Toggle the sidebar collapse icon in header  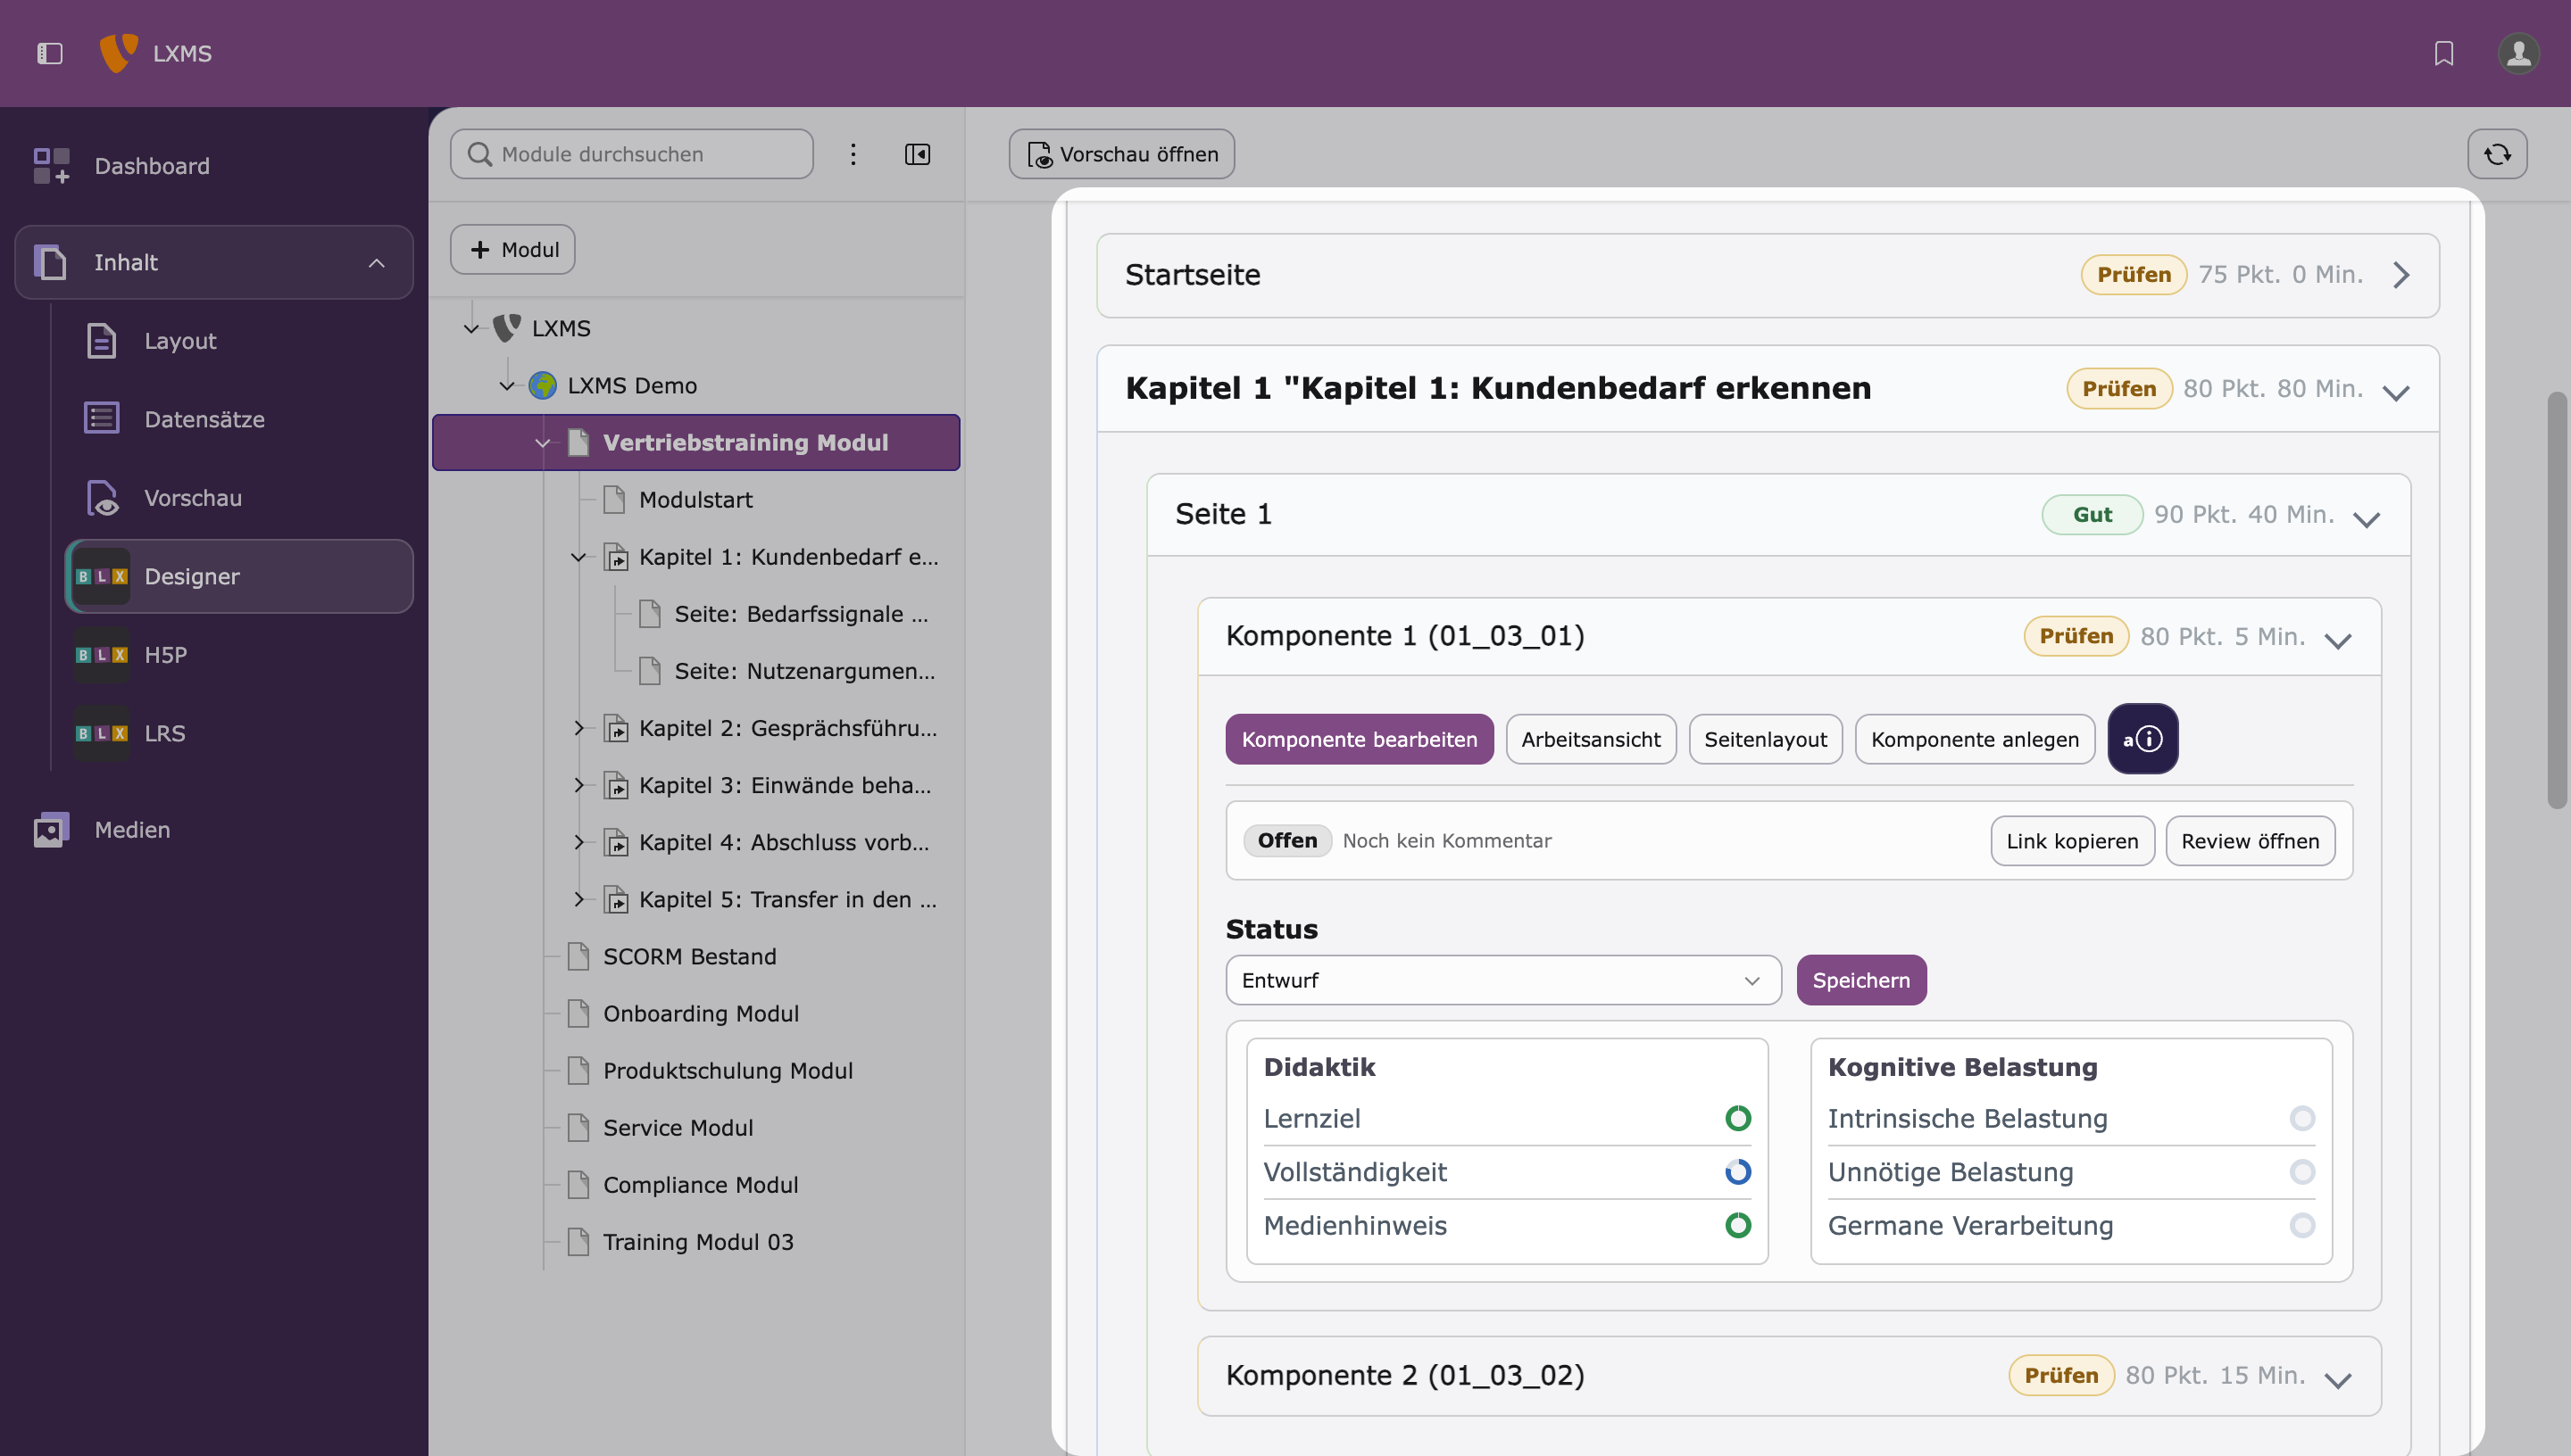pos(49,53)
